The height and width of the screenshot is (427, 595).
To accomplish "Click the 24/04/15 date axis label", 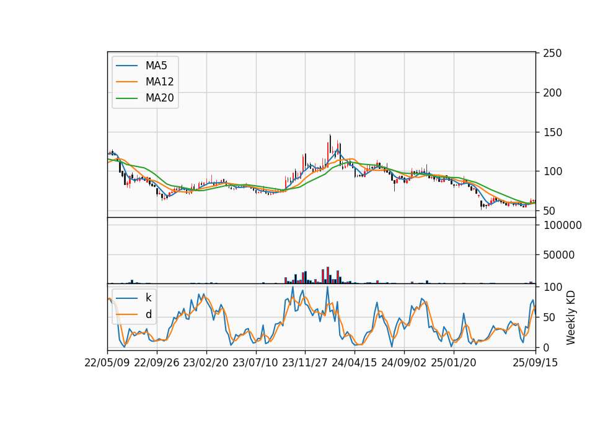I will click(355, 363).
